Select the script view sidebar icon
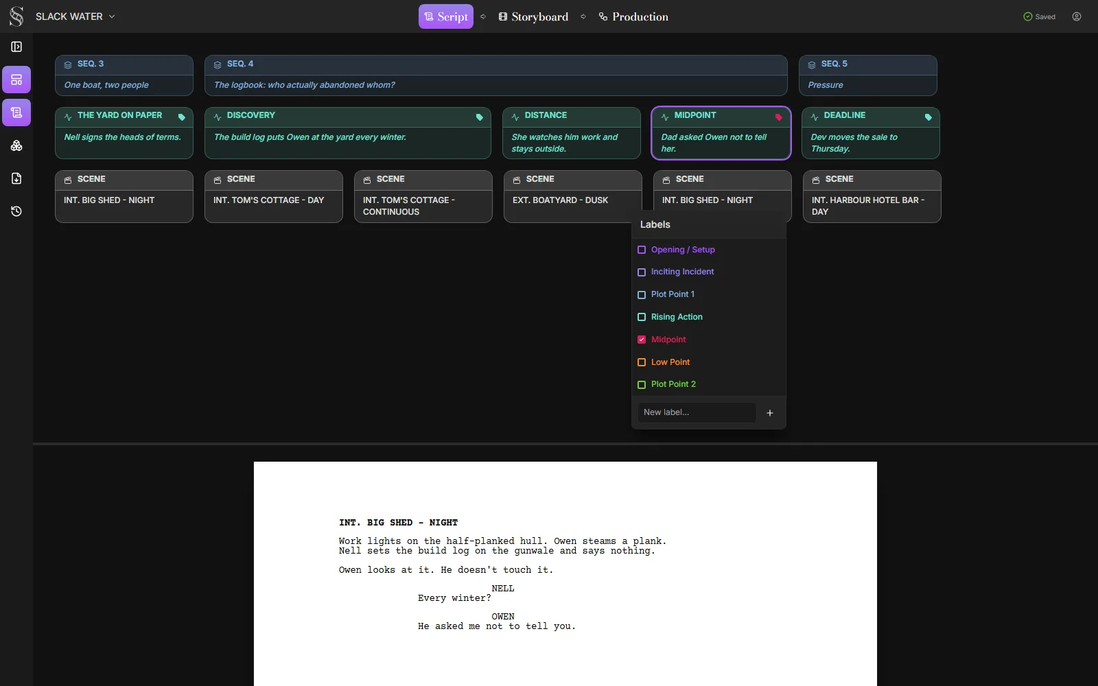Viewport: 1098px width, 686px height. [16, 113]
